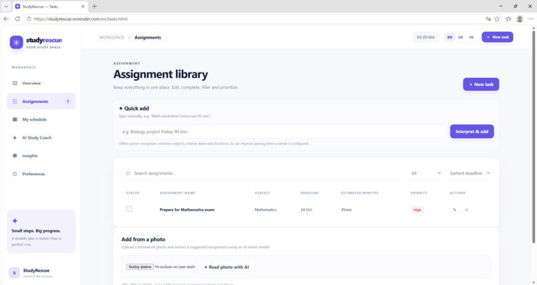Bookmark page with the star icon
The width and height of the screenshot is (537, 285).
coord(497,19)
